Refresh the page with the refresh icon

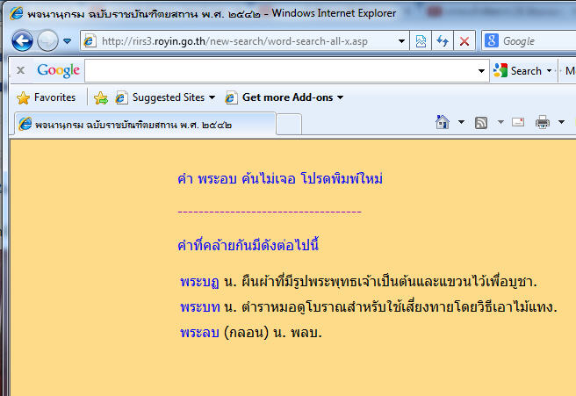(443, 40)
